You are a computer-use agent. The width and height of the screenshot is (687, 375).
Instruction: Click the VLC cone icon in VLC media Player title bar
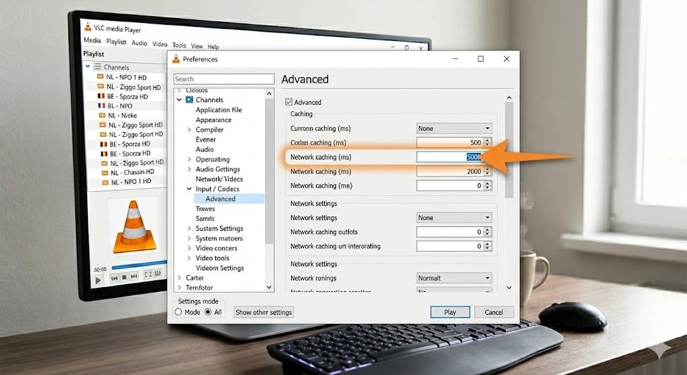[x=88, y=27]
